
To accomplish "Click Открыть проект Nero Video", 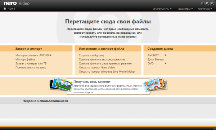I will pyautogui.click(x=97, y=68).
